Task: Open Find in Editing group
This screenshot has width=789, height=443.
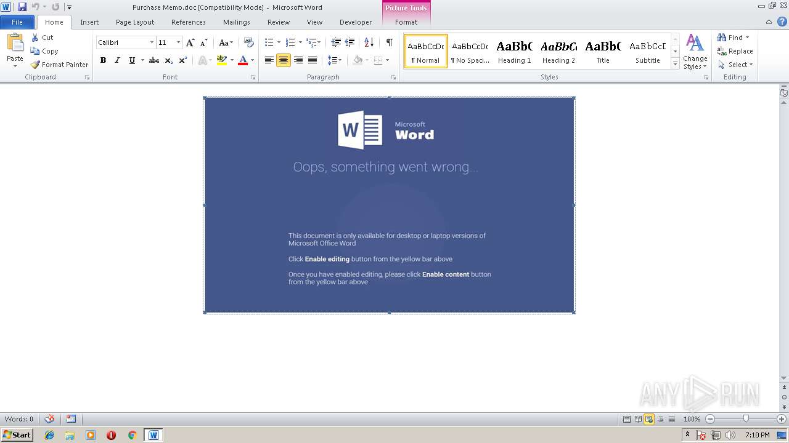Action: click(732, 38)
